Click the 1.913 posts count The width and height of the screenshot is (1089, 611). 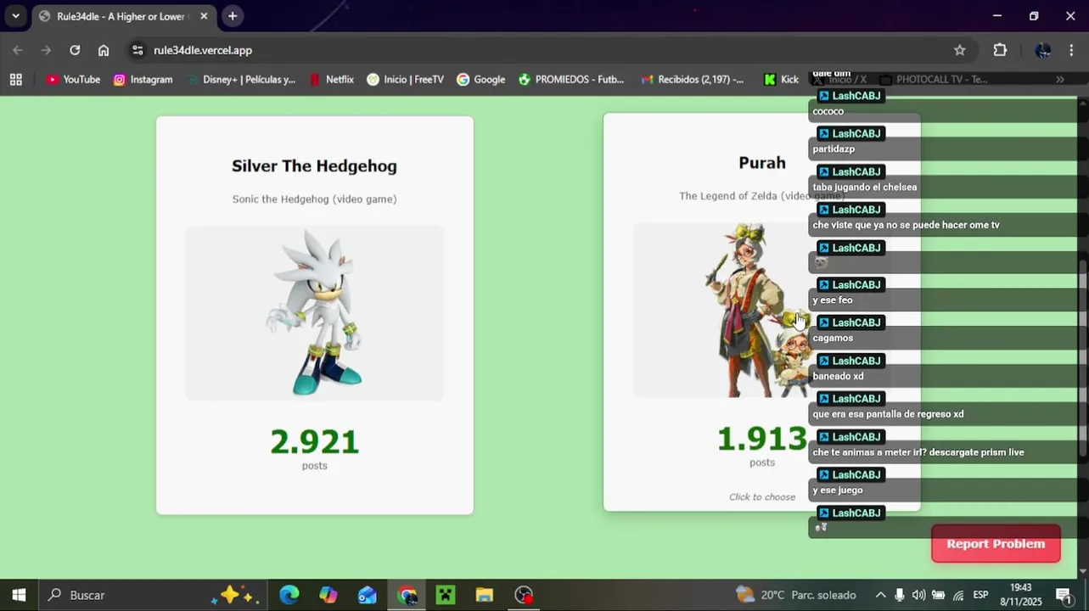click(761, 439)
